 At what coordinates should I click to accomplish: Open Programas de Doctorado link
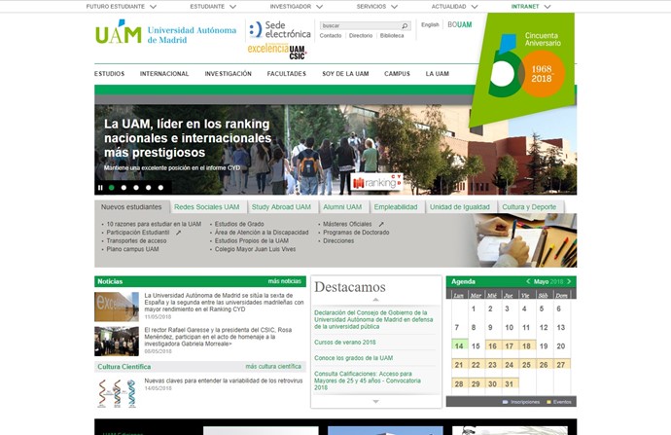coord(356,233)
